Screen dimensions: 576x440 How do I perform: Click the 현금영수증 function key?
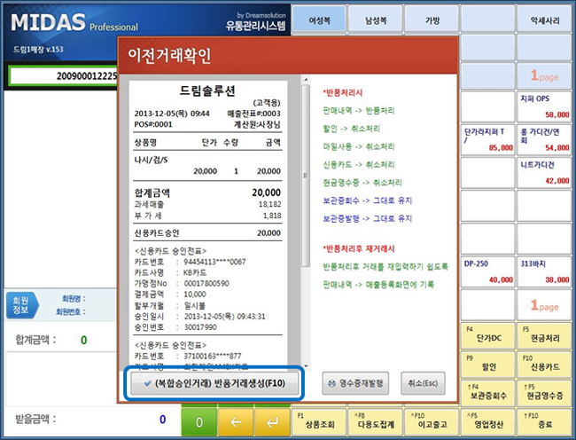tap(544, 394)
